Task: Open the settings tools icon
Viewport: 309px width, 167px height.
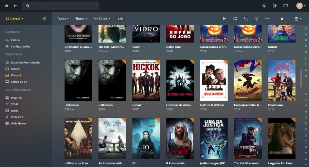Action: (275, 6)
